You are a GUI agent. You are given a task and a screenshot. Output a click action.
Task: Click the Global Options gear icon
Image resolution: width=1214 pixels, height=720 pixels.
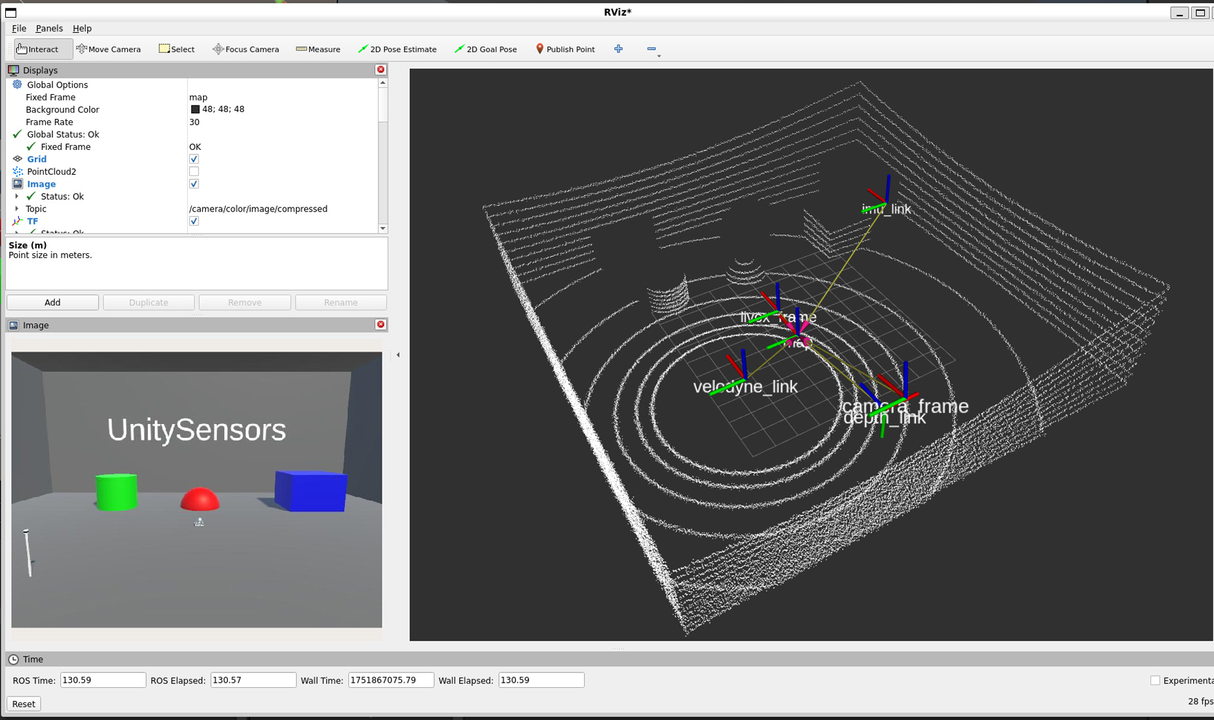click(x=17, y=84)
